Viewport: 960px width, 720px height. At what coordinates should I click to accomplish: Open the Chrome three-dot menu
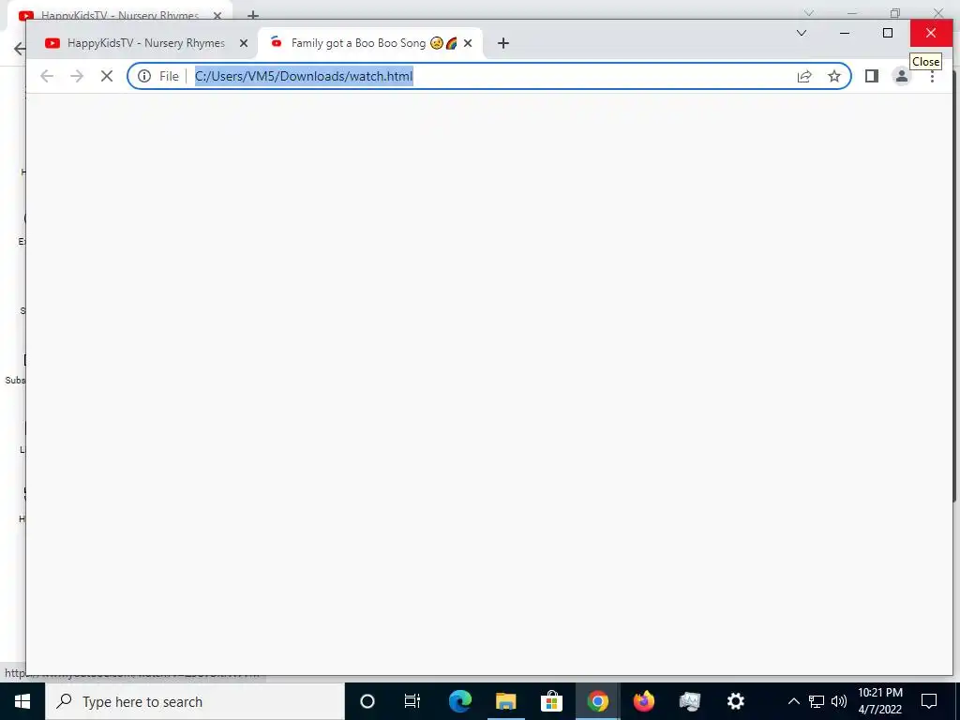[932, 76]
